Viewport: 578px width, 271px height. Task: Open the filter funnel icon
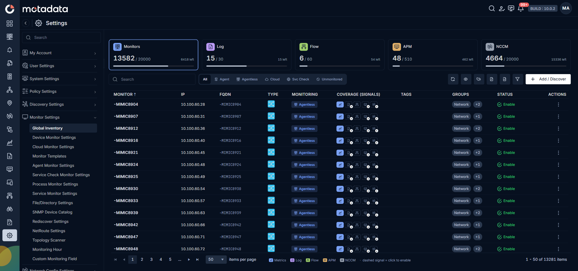click(517, 79)
